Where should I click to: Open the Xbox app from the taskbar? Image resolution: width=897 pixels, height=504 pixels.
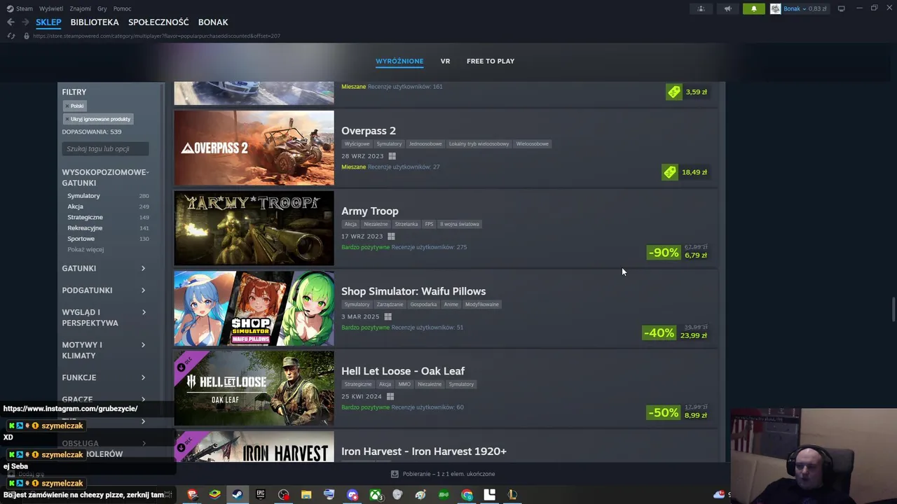point(376,495)
